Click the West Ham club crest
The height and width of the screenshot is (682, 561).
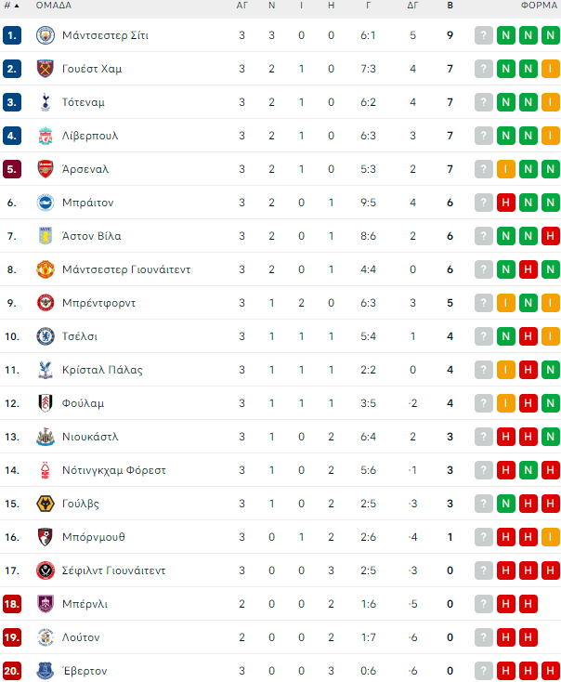coord(45,69)
